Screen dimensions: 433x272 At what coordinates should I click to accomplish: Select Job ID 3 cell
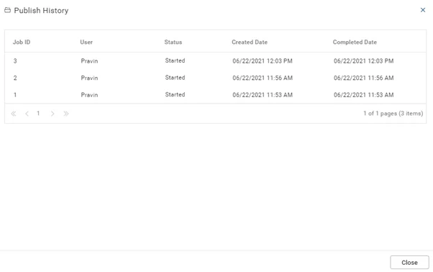[x=15, y=61]
